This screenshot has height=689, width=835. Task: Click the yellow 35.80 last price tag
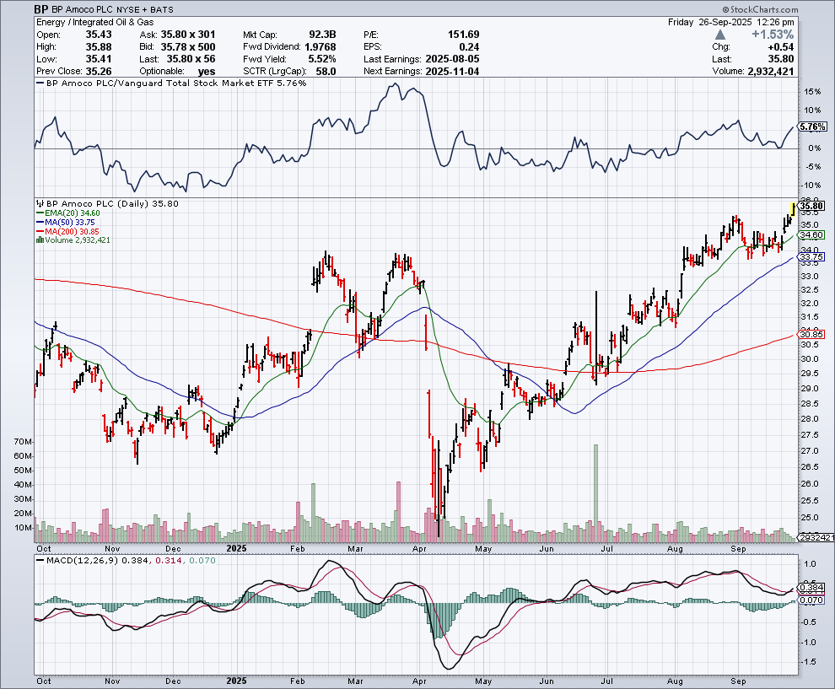812,206
